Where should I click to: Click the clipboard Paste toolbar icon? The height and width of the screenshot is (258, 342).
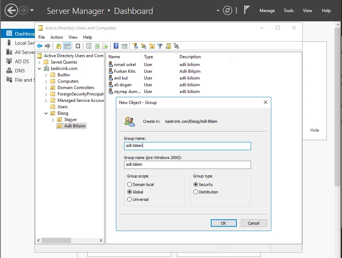pyautogui.click(x=78, y=46)
